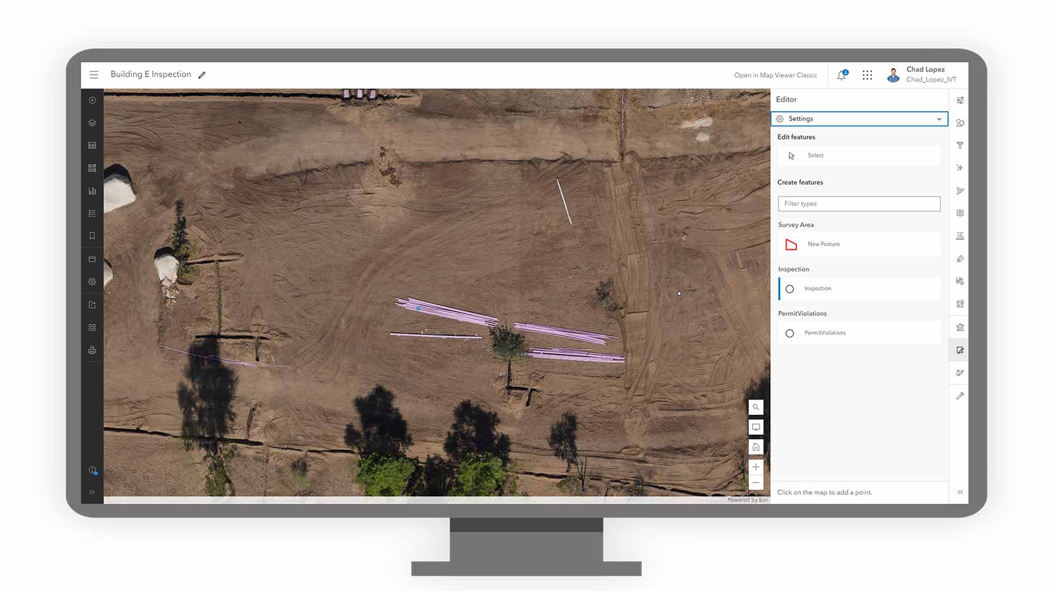The width and height of the screenshot is (1051, 591).
Task: Click the Filter types input field
Action: (x=859, y=203)
